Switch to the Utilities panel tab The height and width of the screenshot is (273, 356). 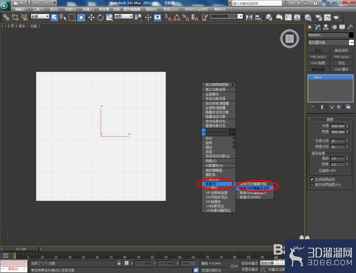350,27
